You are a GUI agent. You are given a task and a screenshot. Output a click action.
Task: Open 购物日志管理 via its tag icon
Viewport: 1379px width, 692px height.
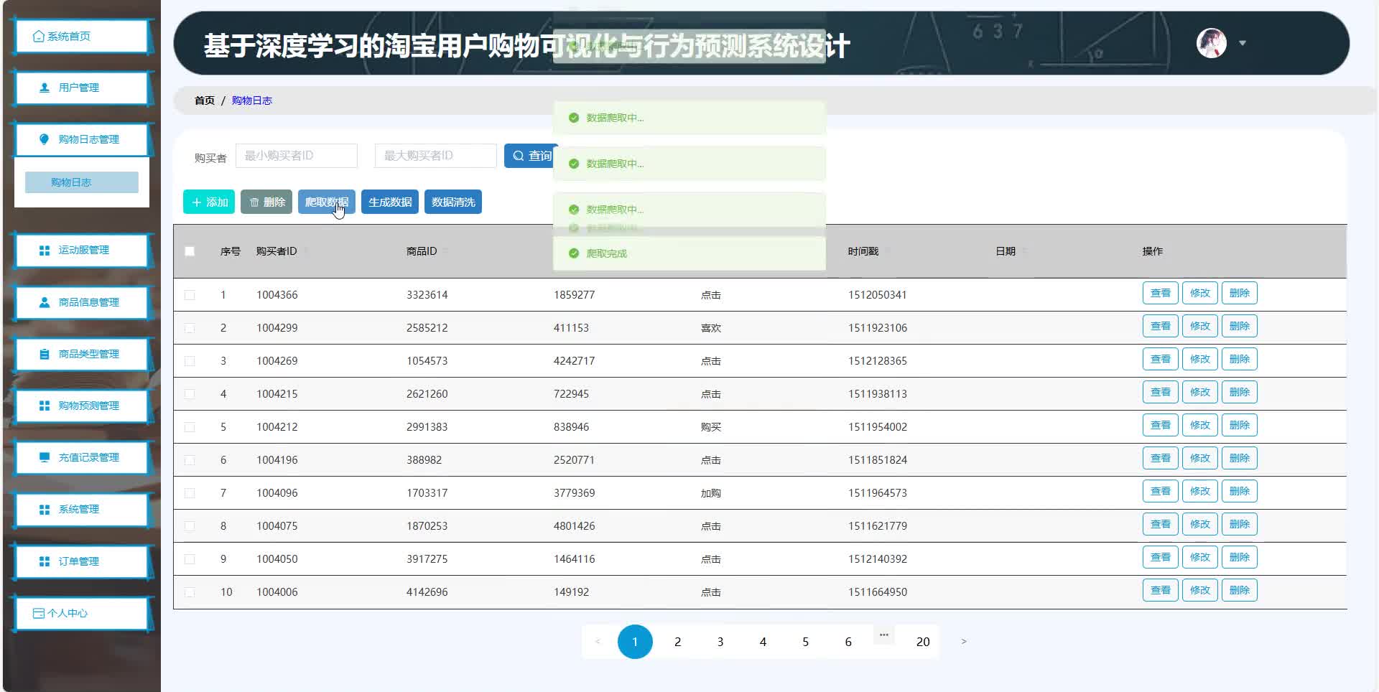43,139
